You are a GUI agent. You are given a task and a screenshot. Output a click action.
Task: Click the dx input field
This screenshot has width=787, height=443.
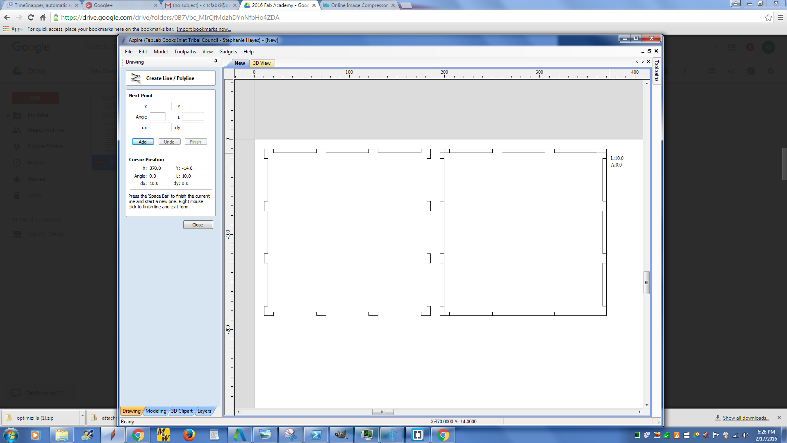[x=160, y=127]
